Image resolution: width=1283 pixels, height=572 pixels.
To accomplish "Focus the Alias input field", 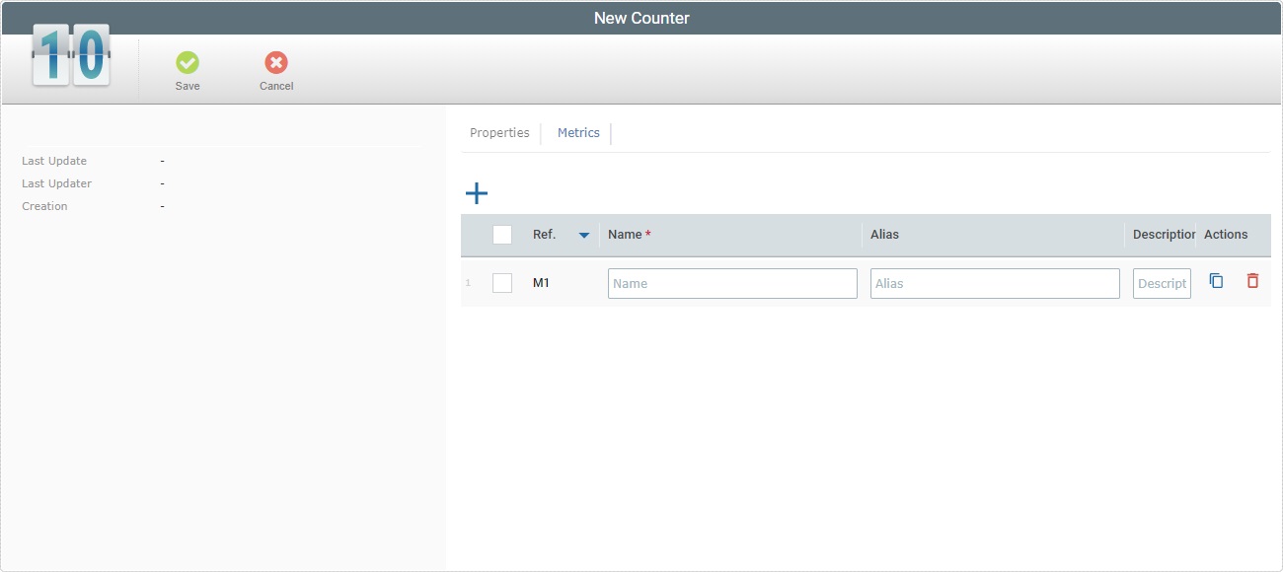I will (x=995, y=283).
